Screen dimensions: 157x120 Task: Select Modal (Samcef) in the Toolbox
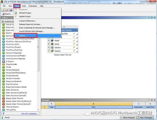12,76
